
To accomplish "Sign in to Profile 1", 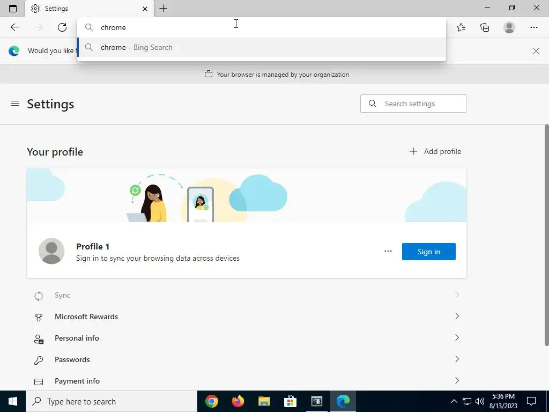I will coord(429,252).
